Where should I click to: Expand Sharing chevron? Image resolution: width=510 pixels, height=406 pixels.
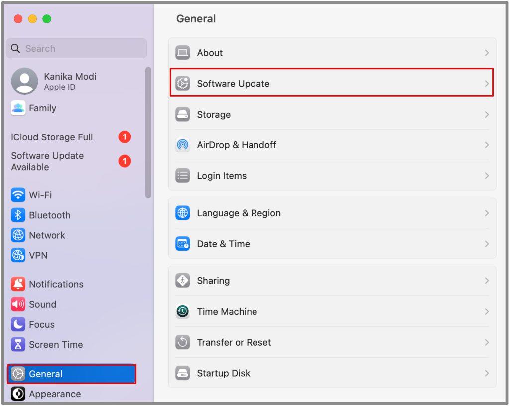coord(487,281)
